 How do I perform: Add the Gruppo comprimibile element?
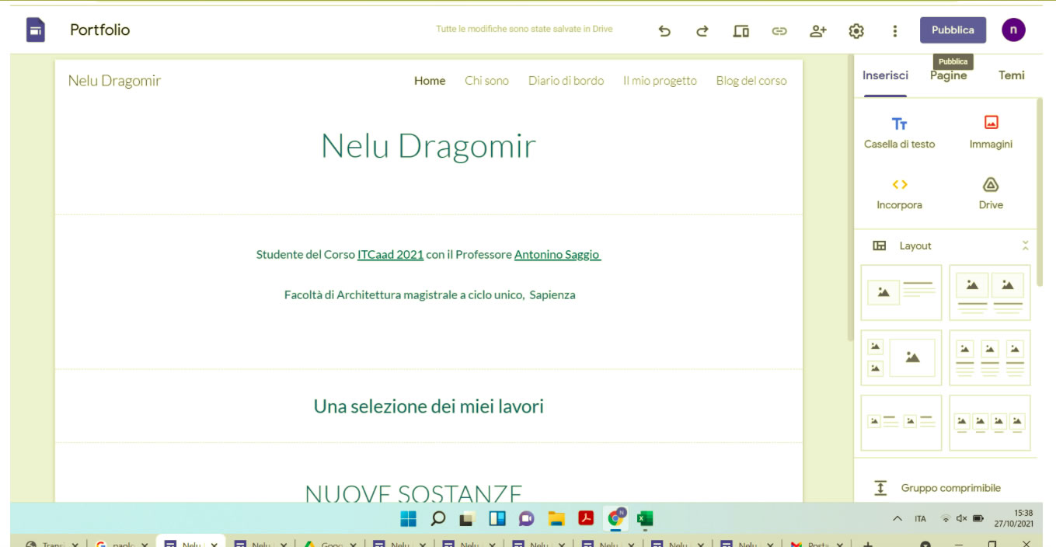click(950, 488)
